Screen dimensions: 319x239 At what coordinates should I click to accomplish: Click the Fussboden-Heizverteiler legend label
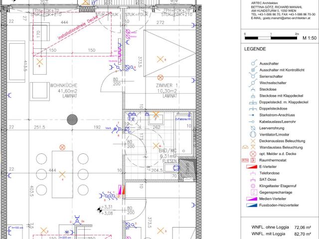pos(279,205)
